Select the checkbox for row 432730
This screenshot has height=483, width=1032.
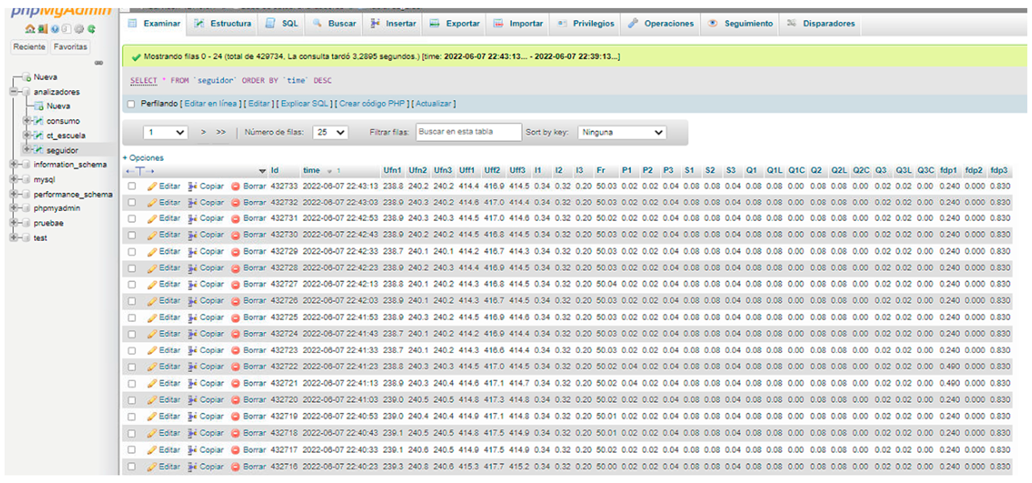132,235
